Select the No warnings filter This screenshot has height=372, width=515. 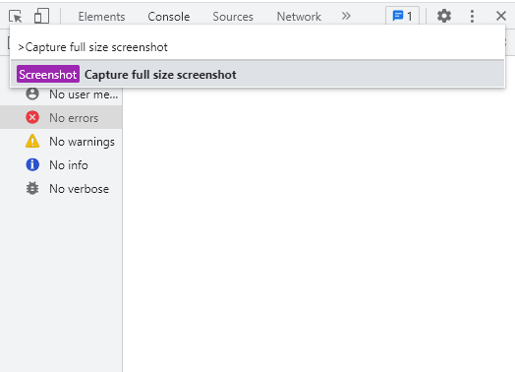click(61, 141)
